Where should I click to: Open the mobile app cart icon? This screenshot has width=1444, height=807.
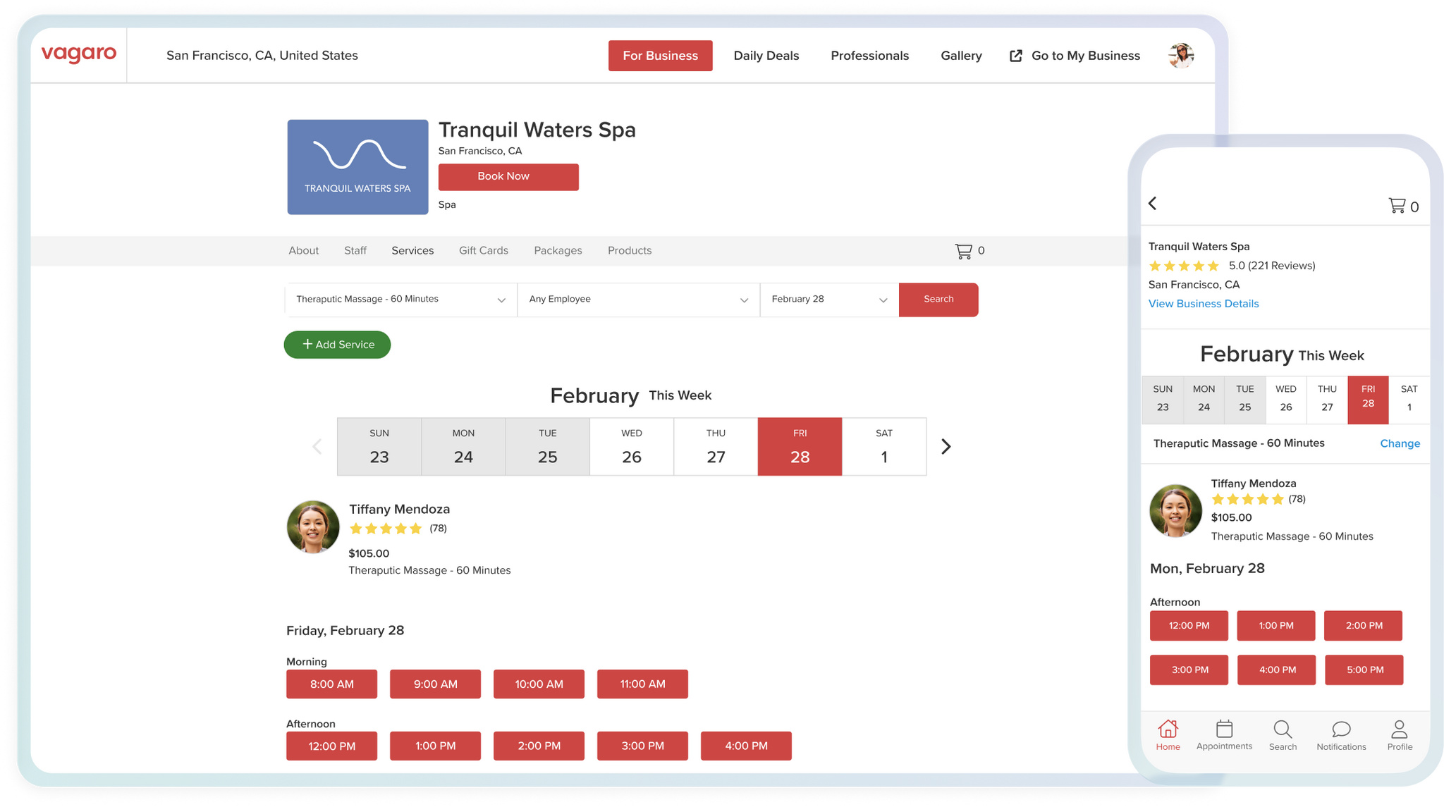click(1397, 206)
